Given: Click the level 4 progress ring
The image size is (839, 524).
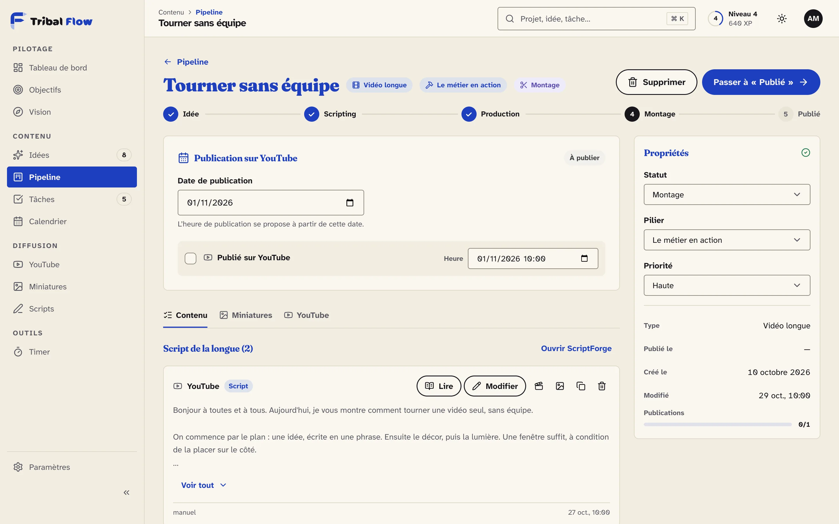Looking at the screenshot, I should pyautogui.click(x=715, y=19).
